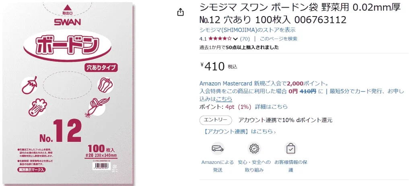This screenshot has width=412, height=186.
Task: Click the shopping bag privacy icon
Action: [290, 149]
